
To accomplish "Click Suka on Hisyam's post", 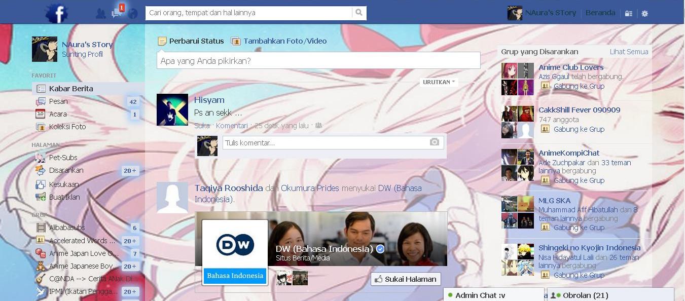I will pyautogui.click(x=202, y=126).
